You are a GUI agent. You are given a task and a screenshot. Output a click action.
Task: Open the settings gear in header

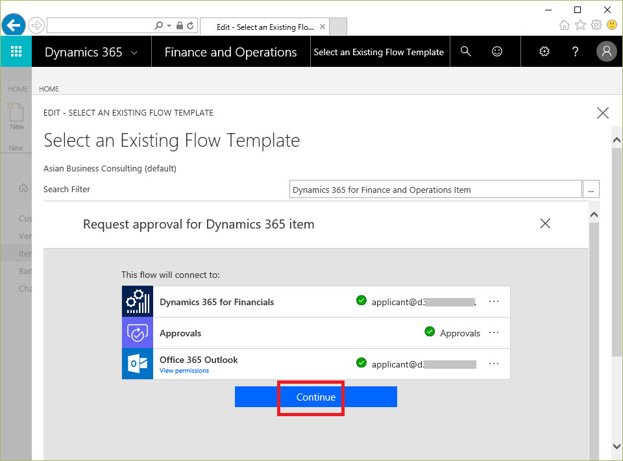544,52
